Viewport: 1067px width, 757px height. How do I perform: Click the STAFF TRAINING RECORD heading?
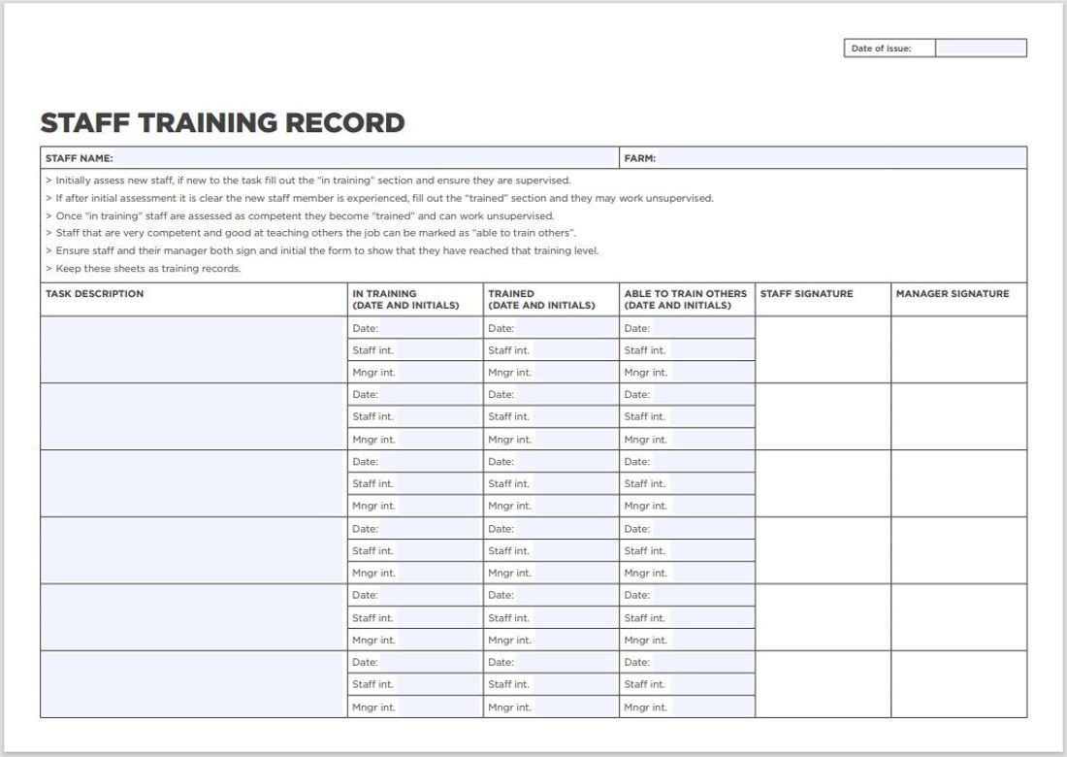(x=222, y=123)
